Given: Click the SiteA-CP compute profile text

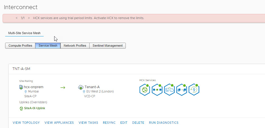Looking at the screenshot, I should 31,96.
